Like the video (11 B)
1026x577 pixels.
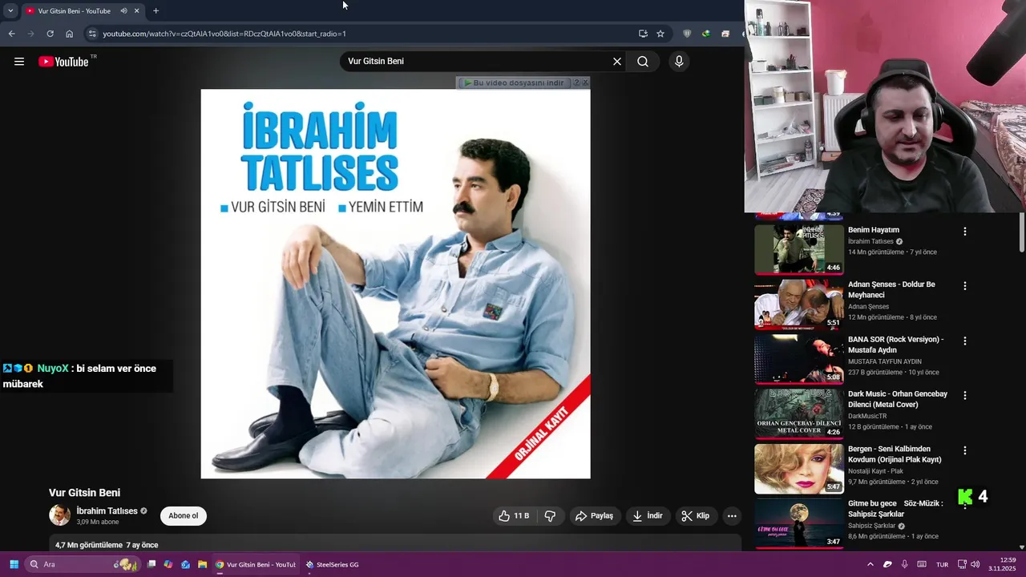tap(514, 516)
